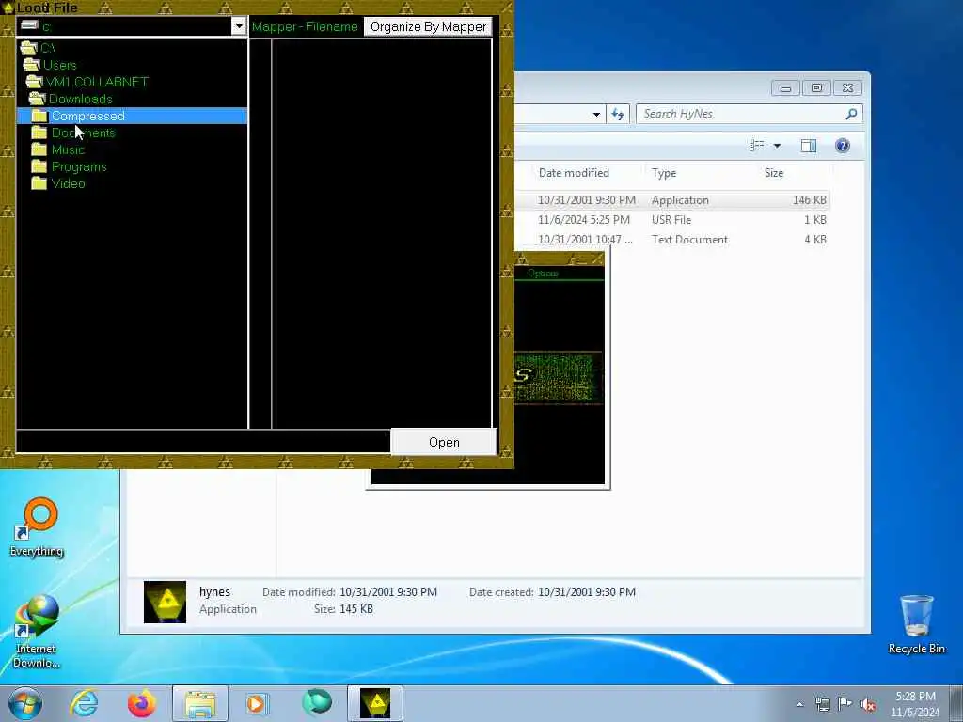Click the Compressed folder icon
This screenshot has height=722, width=963.
click(39, 116)
